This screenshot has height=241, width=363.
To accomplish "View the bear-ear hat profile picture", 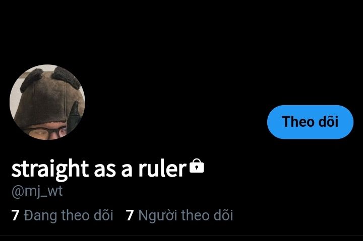I will [47, 102].
